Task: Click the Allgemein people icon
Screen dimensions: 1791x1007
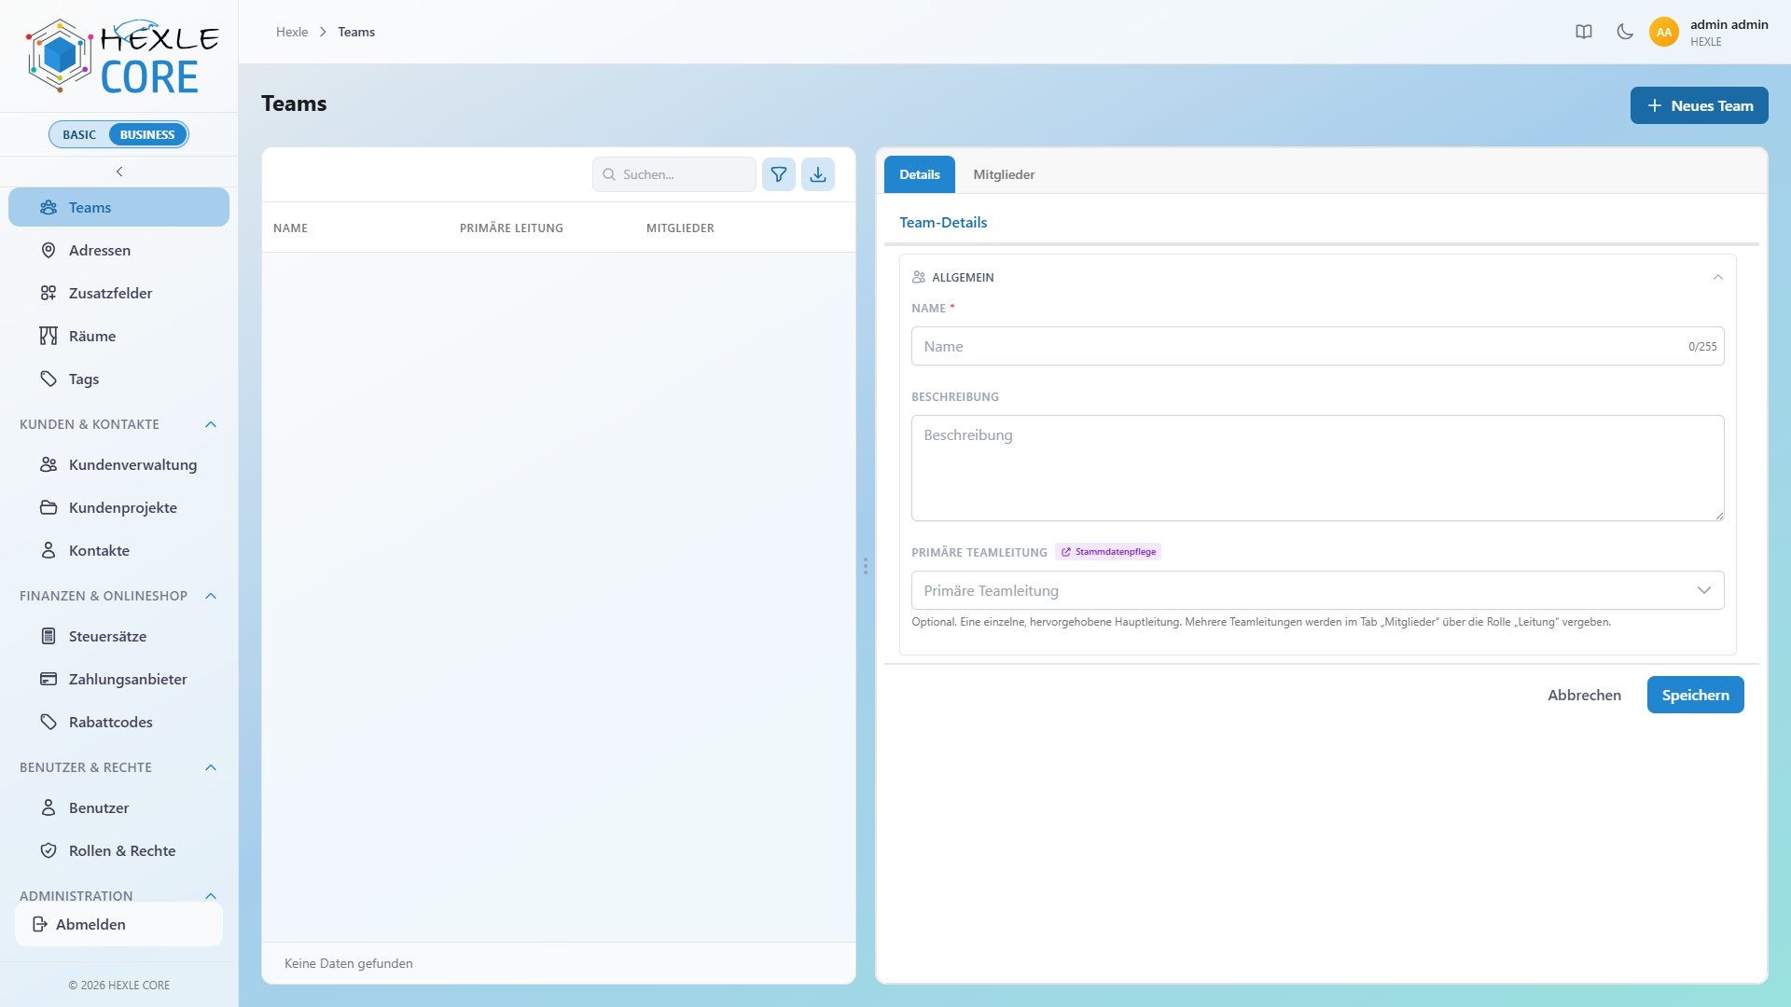Action: tap(919, 277)
